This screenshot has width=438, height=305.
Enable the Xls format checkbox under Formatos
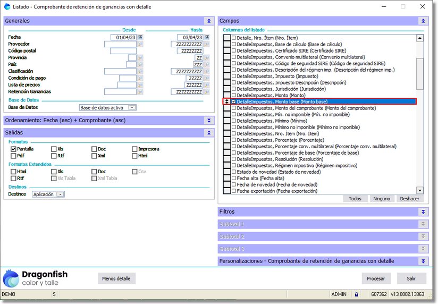(x=54, y=149)
